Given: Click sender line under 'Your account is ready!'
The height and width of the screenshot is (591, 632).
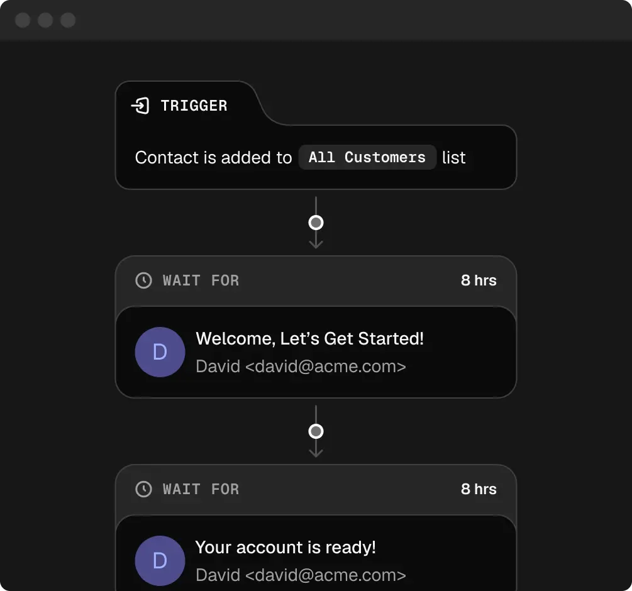Looking at the screenshot, I should [301, 575].
